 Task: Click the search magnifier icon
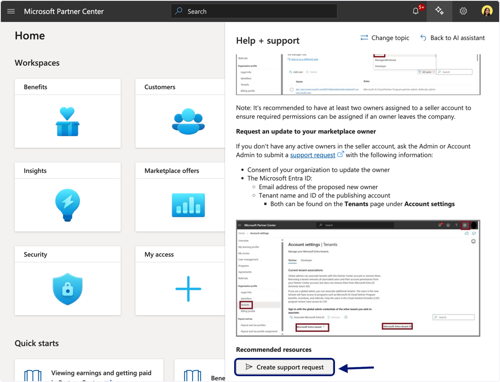point(179,11)
